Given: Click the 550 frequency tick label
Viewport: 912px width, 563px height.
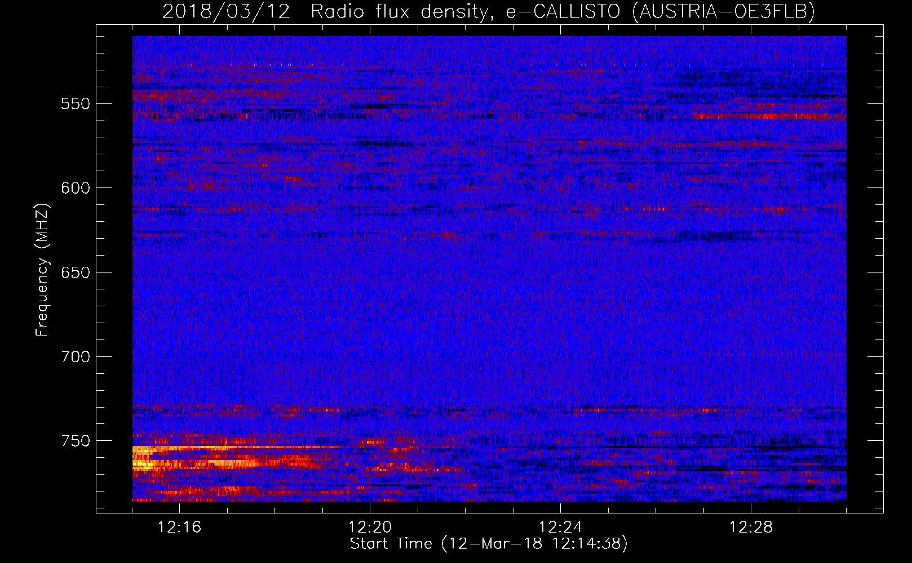Looking at the screenshot, I should click(x=76, y=104).
